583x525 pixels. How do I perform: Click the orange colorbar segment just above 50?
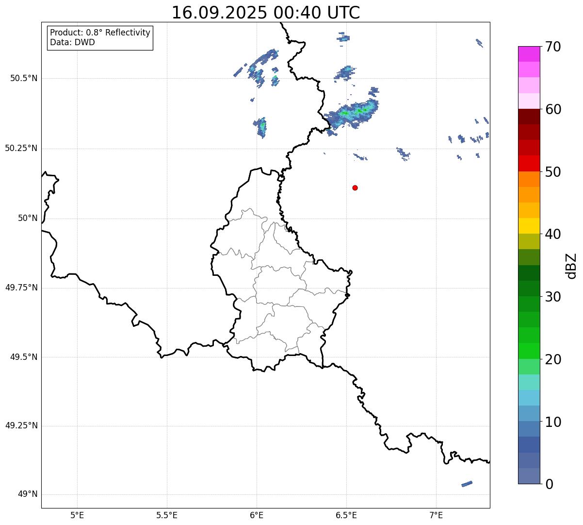click(x=529, y=179)
